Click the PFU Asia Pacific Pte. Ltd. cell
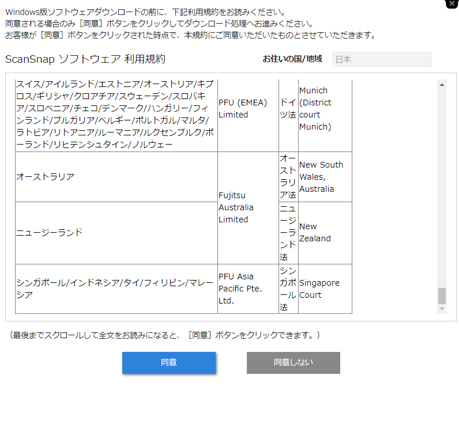Viewport: 459px width, 447px height. pyautogui.click(x=248, y=289)
